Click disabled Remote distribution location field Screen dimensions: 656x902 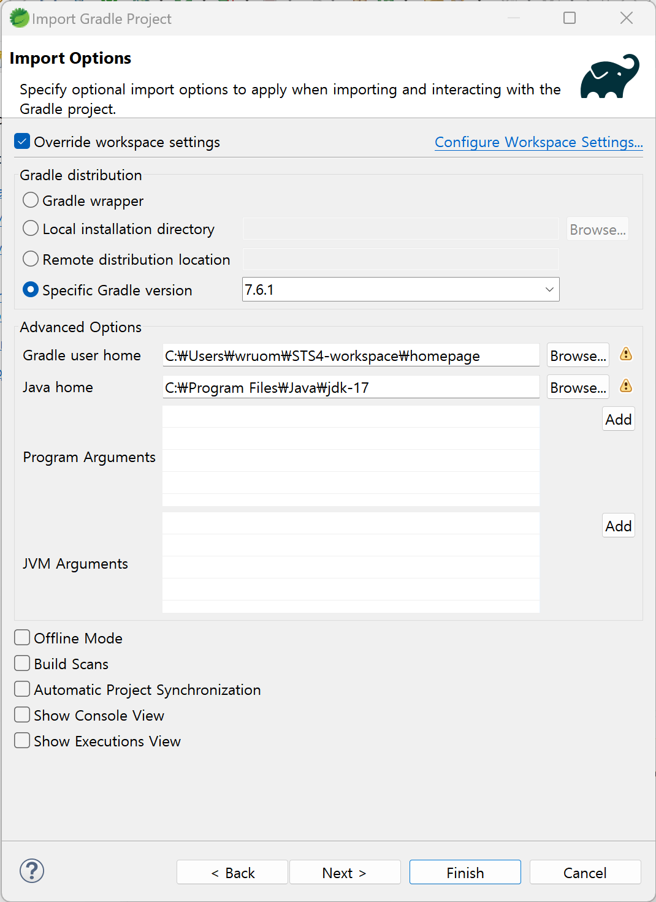tap(401, 259)
